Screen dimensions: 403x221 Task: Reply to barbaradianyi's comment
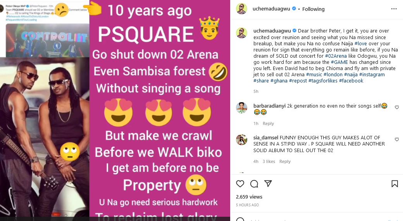point(268,123)
